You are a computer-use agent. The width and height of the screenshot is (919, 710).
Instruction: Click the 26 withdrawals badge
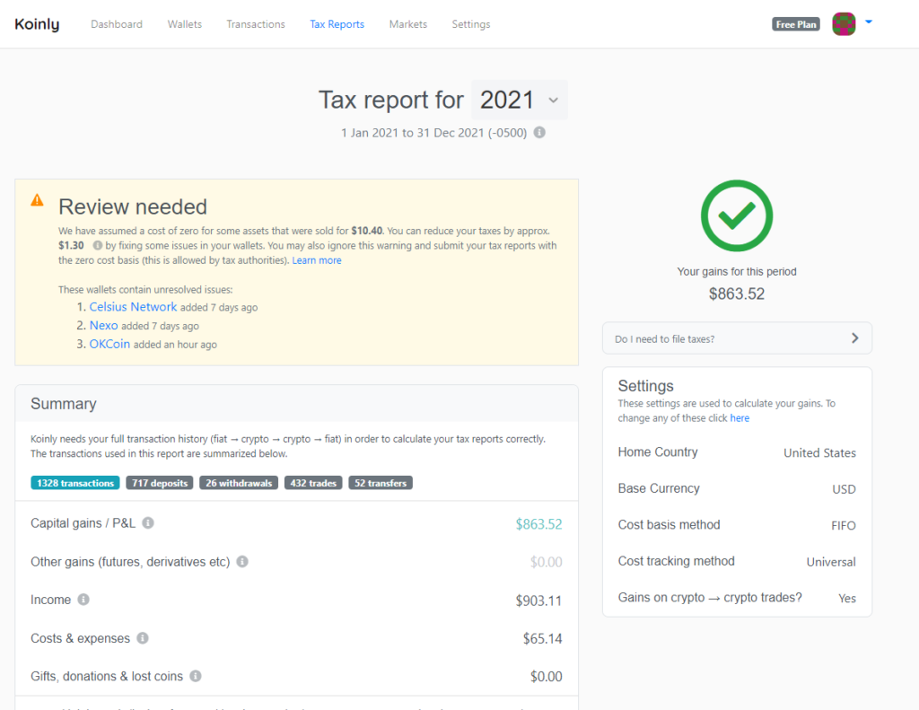point(239,483)
